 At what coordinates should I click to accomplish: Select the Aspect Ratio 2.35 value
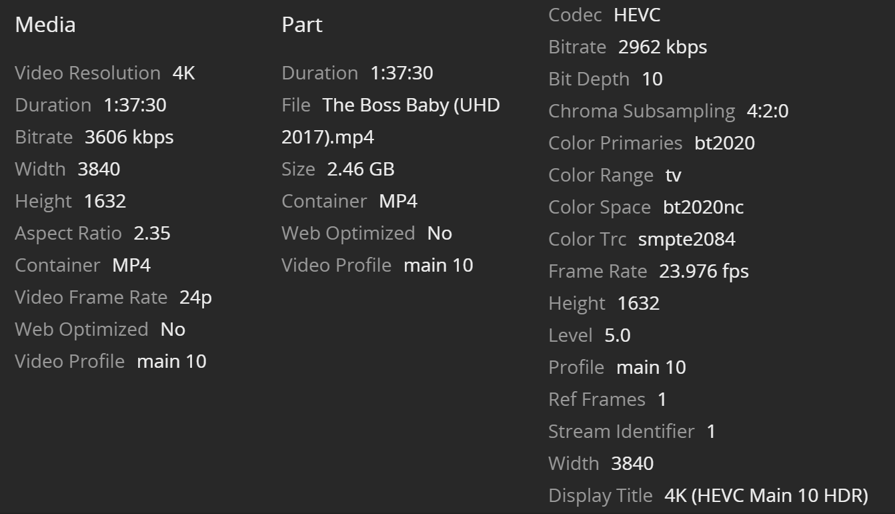pyautogui.click(x=152, y=233)
